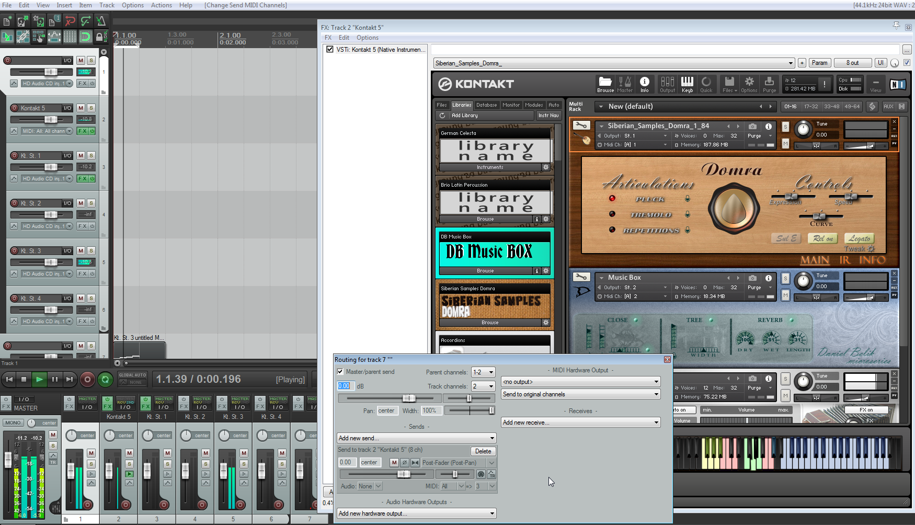Screen dimensions: 915x525
Task: Open Domra instrument wrench edit icon
Action: coord(581,125)
